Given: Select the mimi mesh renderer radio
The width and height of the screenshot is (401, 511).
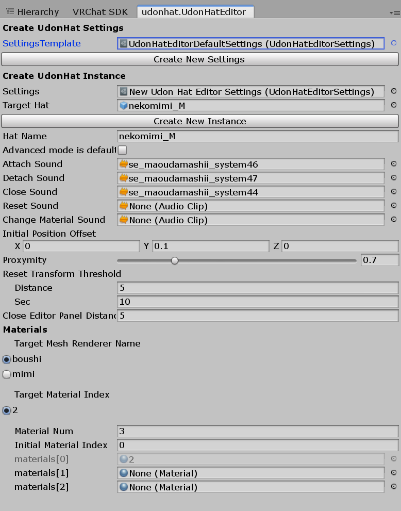Looking at the screenshot, I should (7, 374).
